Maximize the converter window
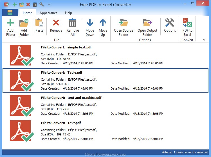The height and width of the screenshot is (157, 211). tap(193, 3)
